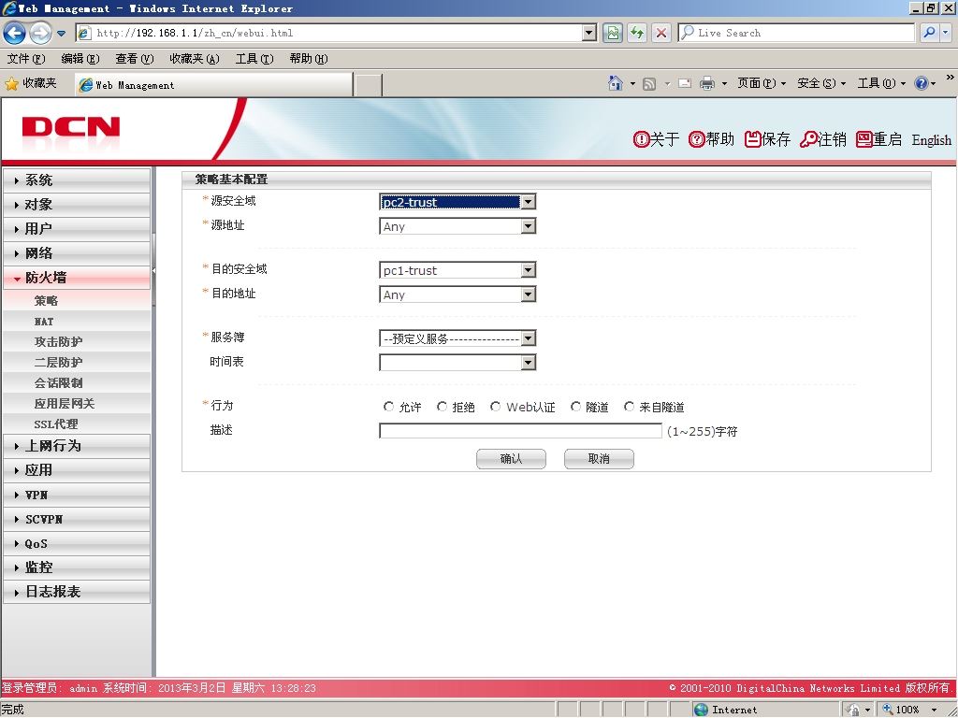Stop loading with the red X icon
This screenshot has height=718, width=958.
pyautogui.click(x=660, y=33)
